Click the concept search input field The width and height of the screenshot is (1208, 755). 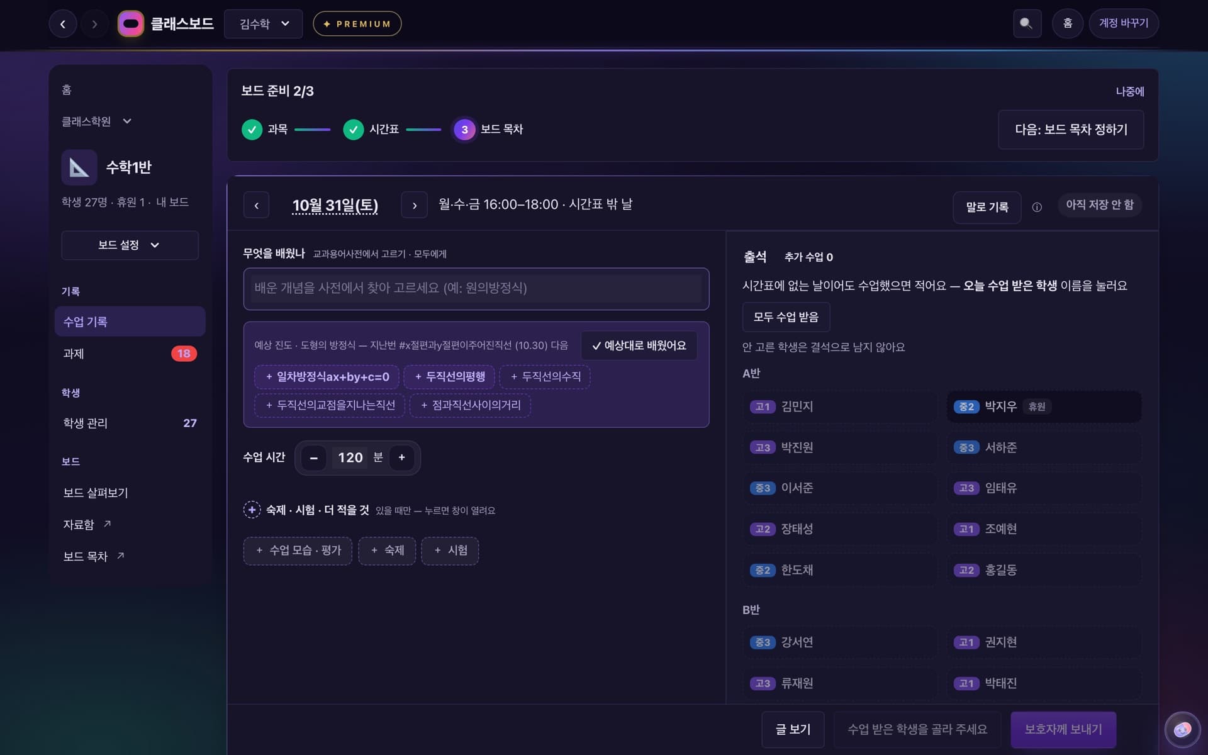point(476,289)
